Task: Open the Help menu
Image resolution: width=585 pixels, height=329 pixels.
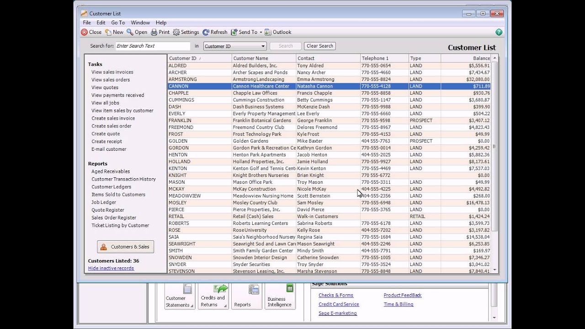Action: pos(161,22)
